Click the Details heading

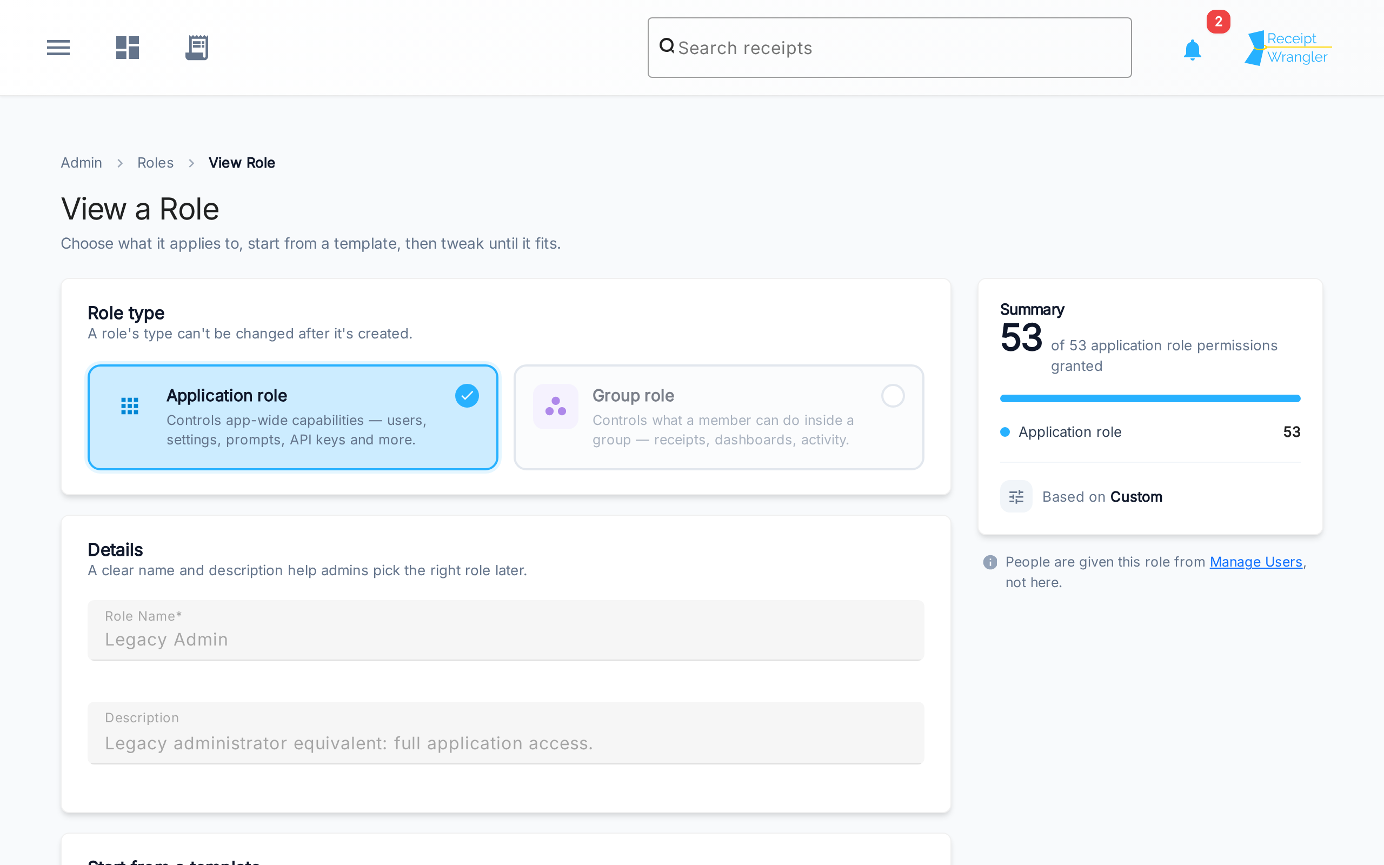(x=115, y=550)
